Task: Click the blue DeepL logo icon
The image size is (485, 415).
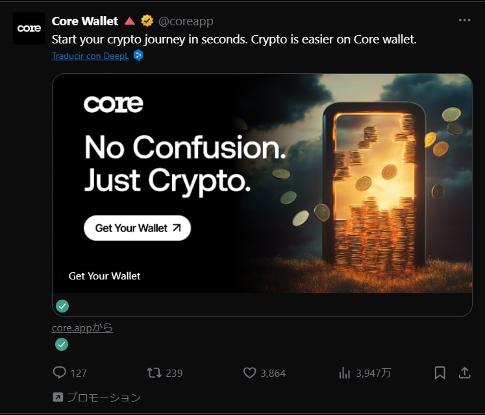Action: (x=138, y=56)
